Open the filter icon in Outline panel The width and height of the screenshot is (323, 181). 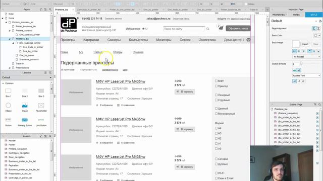[315, 105]
